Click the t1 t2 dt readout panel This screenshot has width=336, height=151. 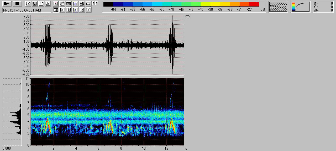(323, 7)
